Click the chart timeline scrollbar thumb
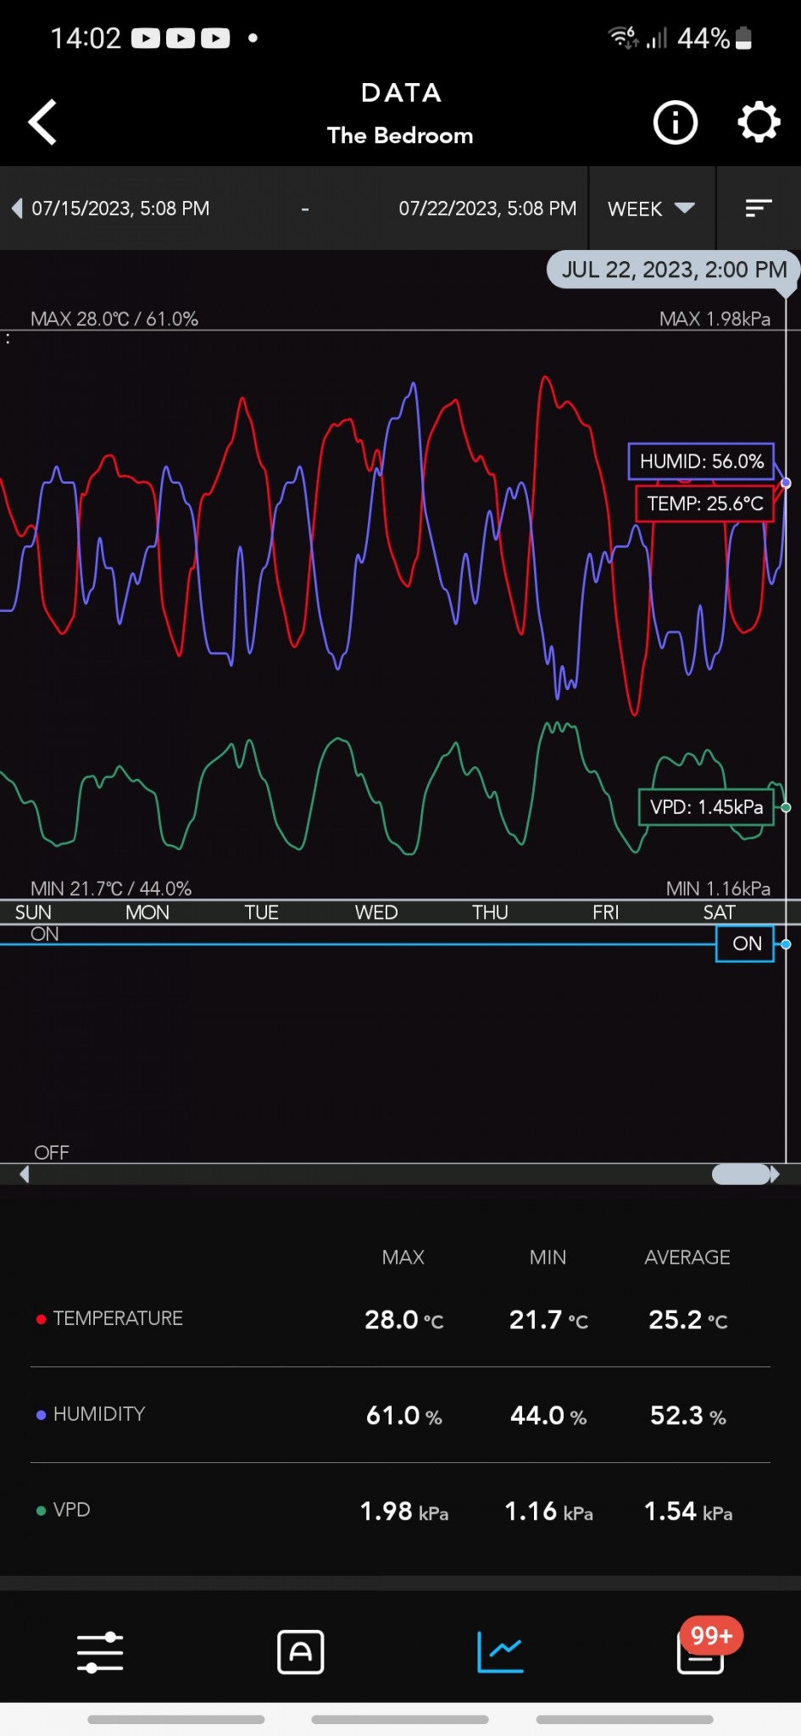Screen dimensions: 801x1736 [x=740, y=1174]
